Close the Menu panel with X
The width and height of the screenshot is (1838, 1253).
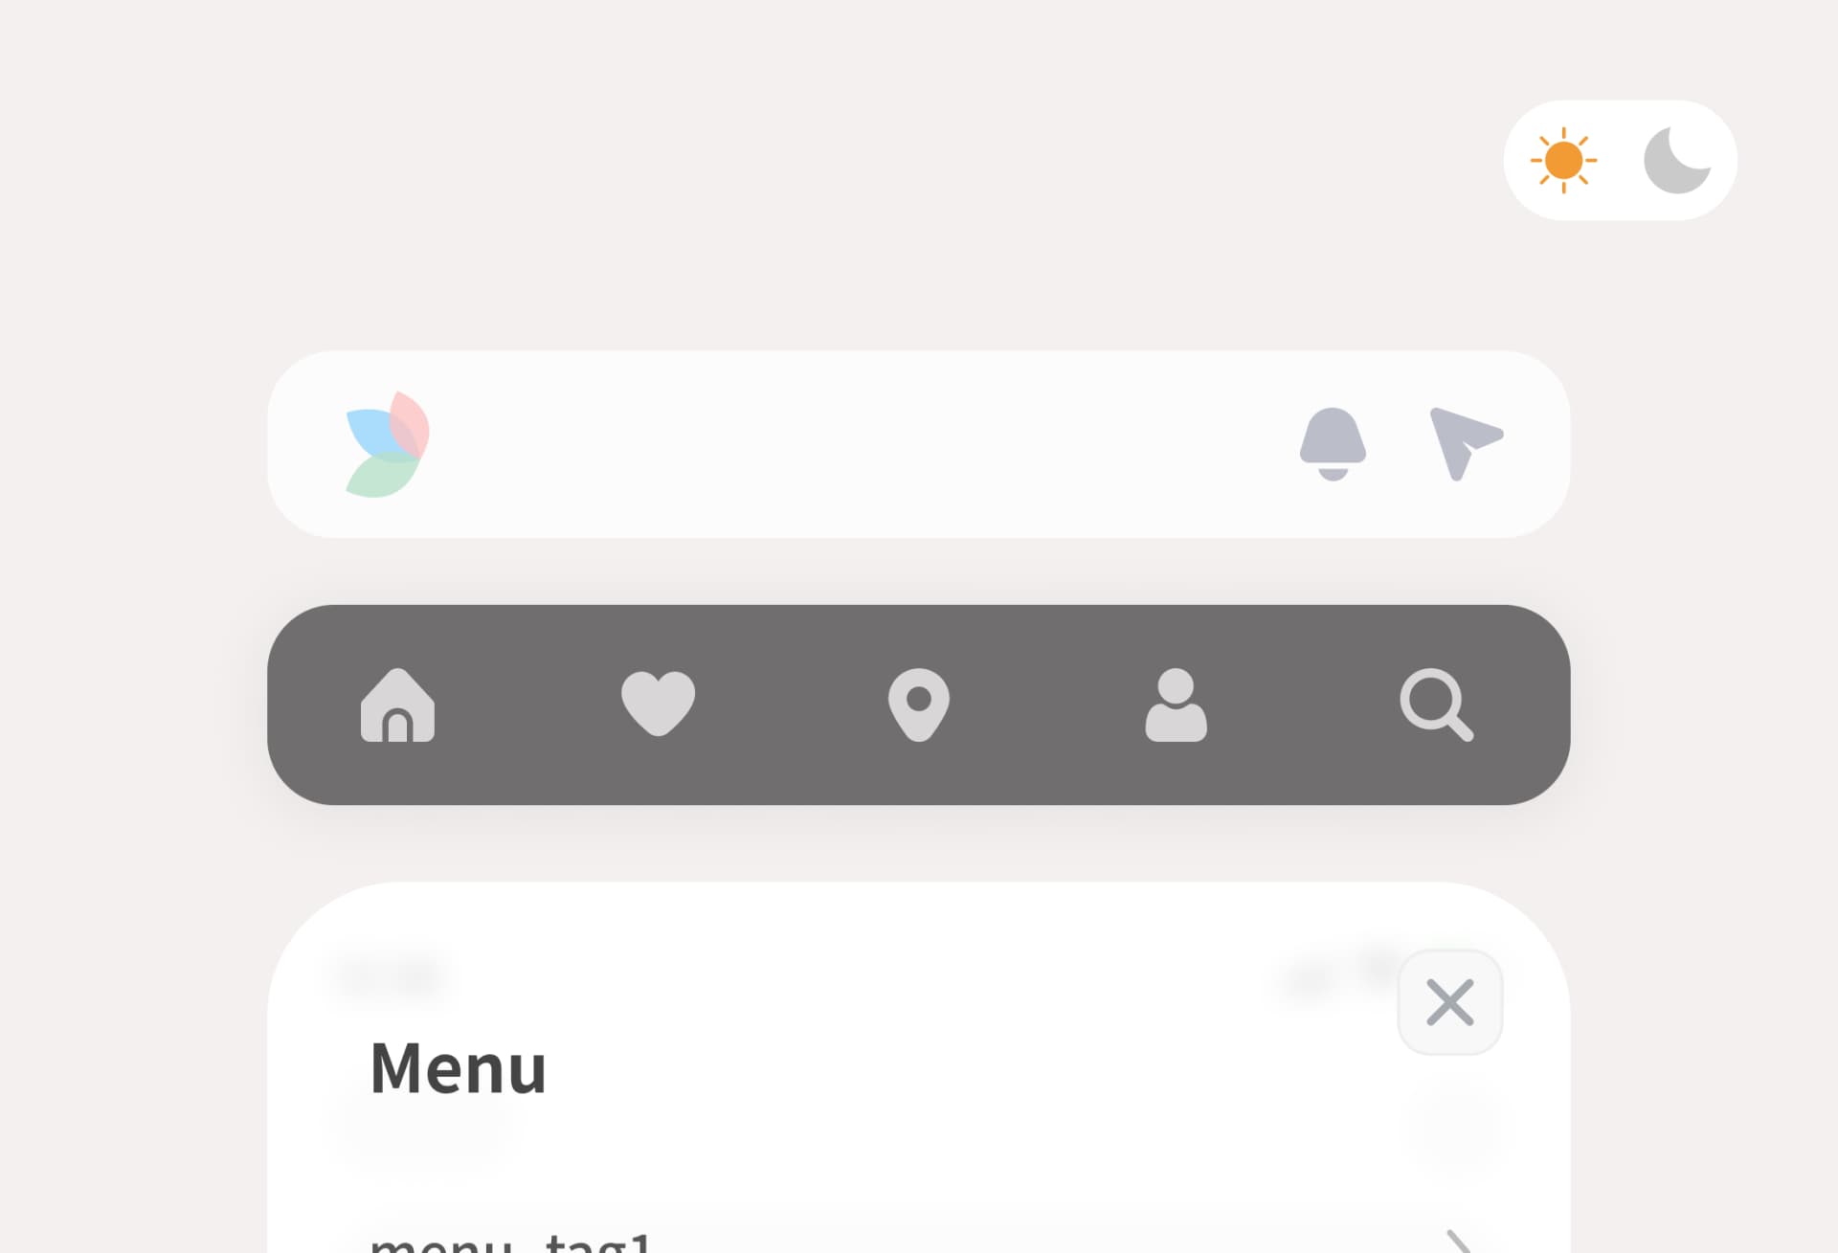pos(1449,1001)
